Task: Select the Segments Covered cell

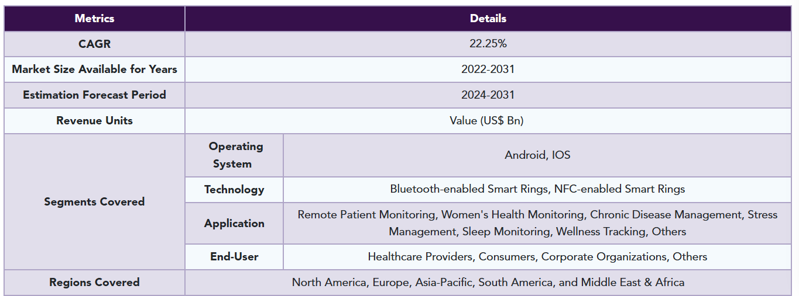Action: [94, 201]
